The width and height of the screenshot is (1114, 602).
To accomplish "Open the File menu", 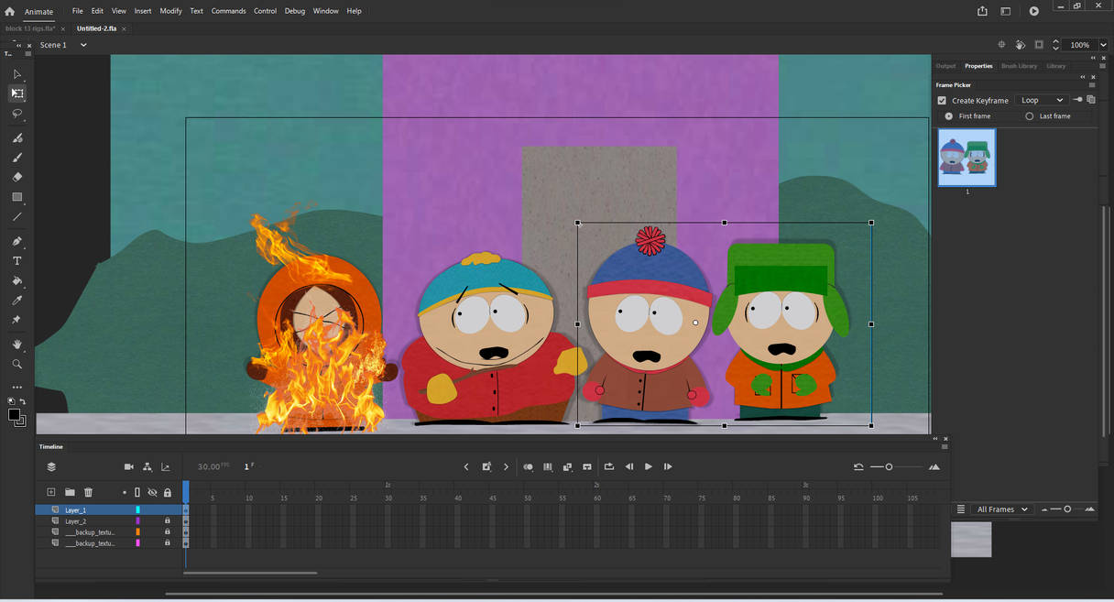I will [x=78, y=11].
